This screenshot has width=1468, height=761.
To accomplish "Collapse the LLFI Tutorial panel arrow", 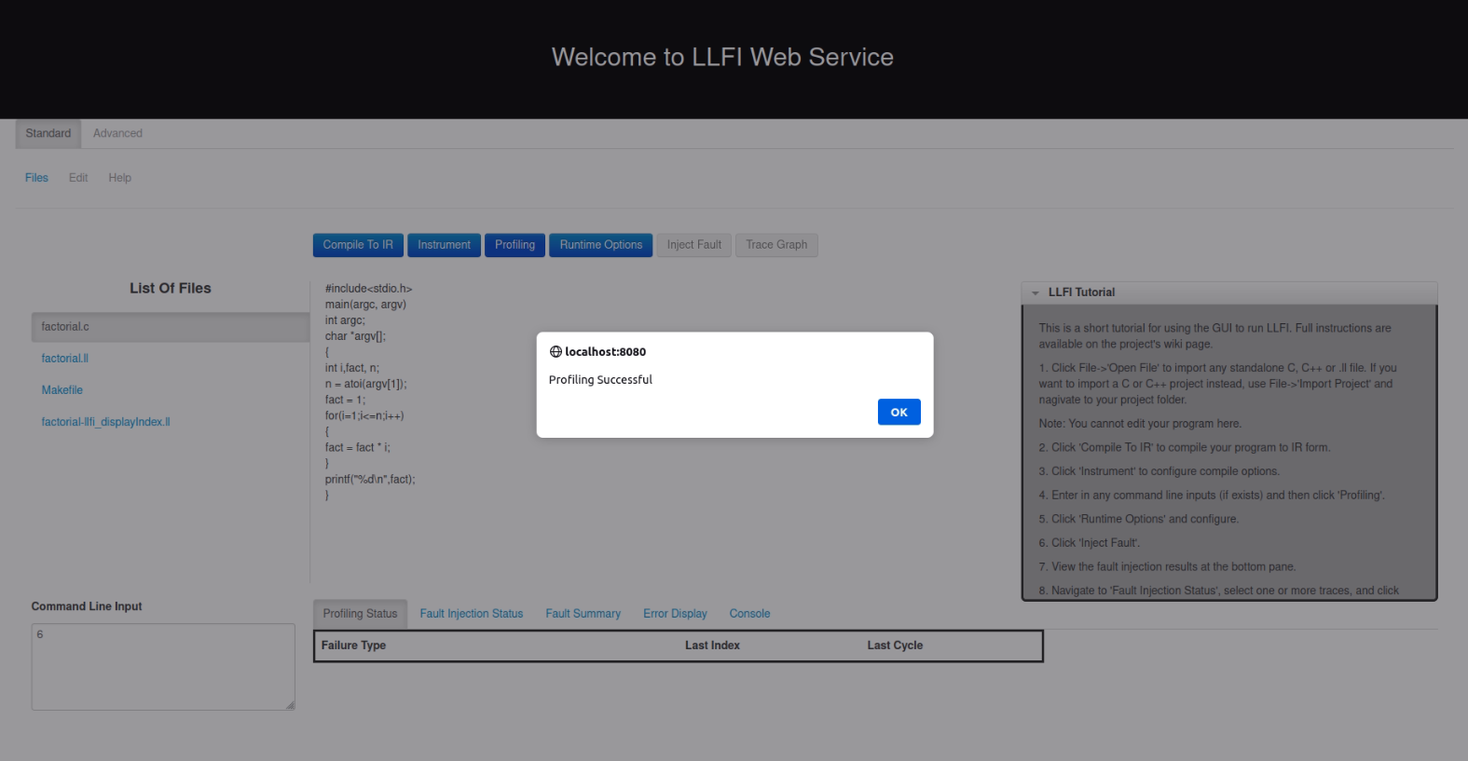I will click(x=1035, y=292).
